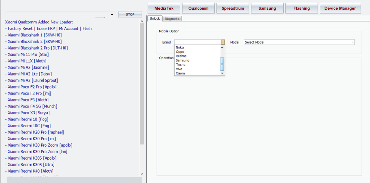
Task: Expand the combo box beside STOP
Action: tap(112, 14)
